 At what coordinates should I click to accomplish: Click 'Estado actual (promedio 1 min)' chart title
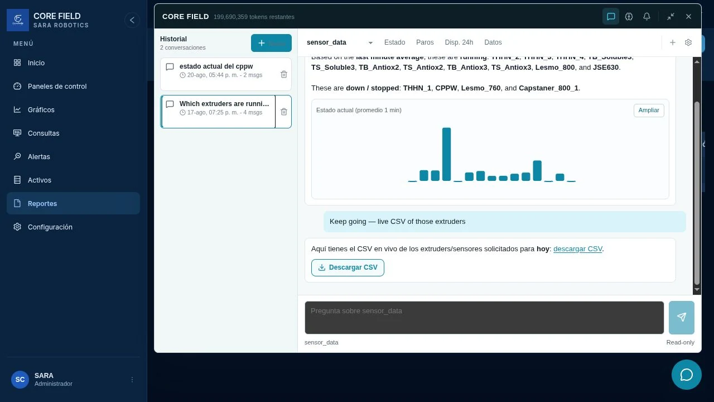pyautogui.click(x=359, y=111)
